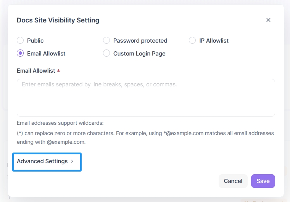
Task: Select the Public radio button
Action: click(20, 40)
